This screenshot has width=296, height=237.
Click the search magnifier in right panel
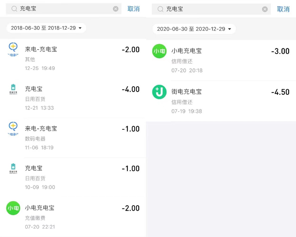[x=161, y=9]
